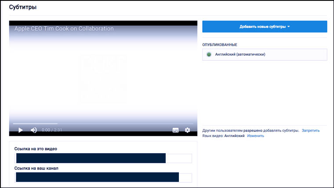Image resolution: width=334 pixels, height=188 pixels.
Task: Open the Добавить новые субтитры dropdown
Action: tap(265, 27)
